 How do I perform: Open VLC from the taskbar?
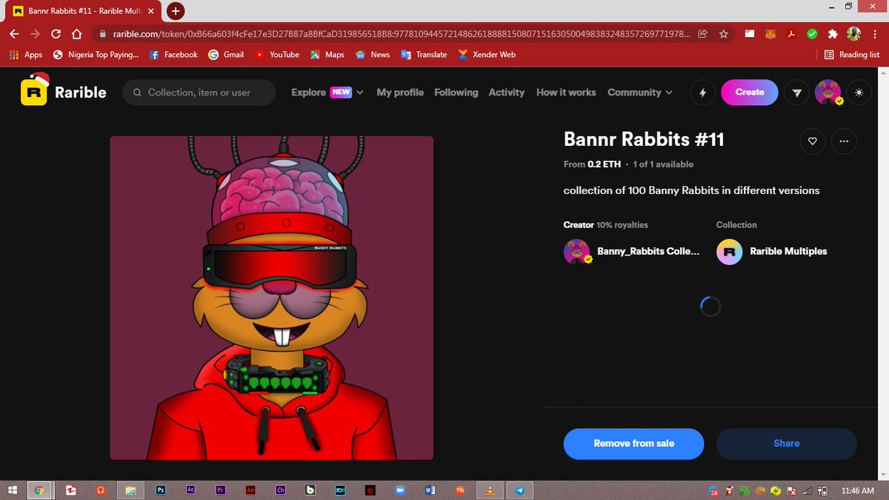[x=490, y=490]
